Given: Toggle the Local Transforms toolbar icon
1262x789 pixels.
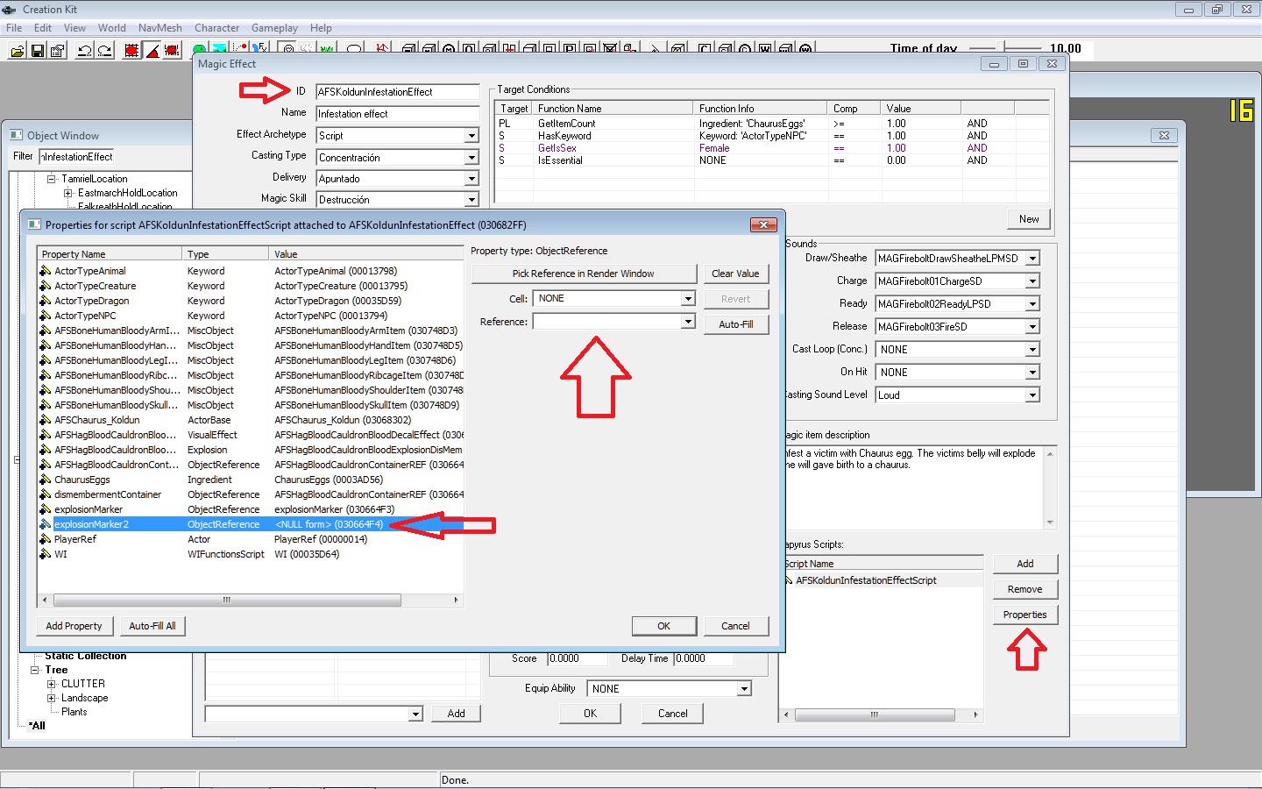Looking at the screenshot, I should [172, 51].
